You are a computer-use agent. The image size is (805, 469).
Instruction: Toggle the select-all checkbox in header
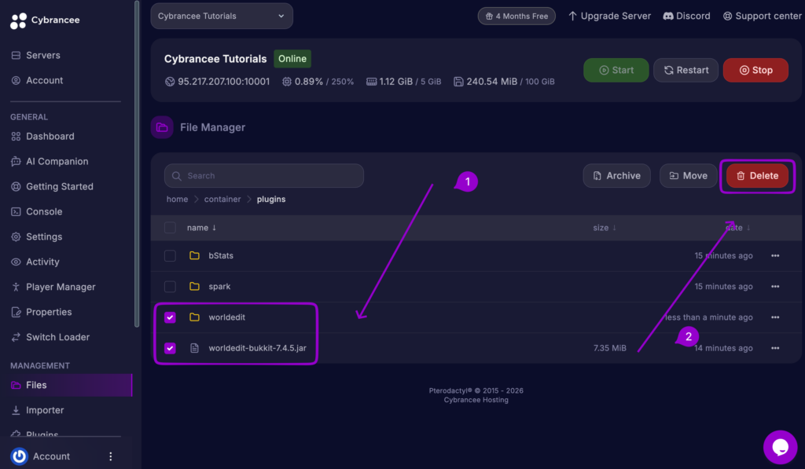(170, 227)
